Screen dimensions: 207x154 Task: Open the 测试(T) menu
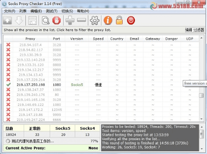click(52, 11)
